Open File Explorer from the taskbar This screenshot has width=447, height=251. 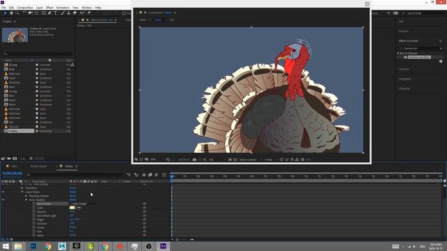click(19, 246)
